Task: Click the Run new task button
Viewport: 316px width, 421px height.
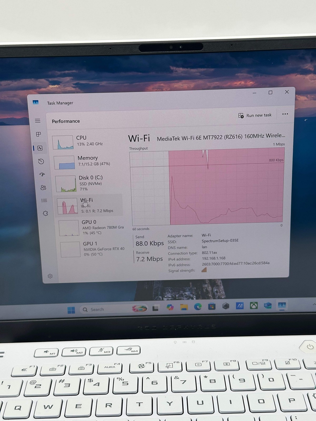Action: click(255, 116)
